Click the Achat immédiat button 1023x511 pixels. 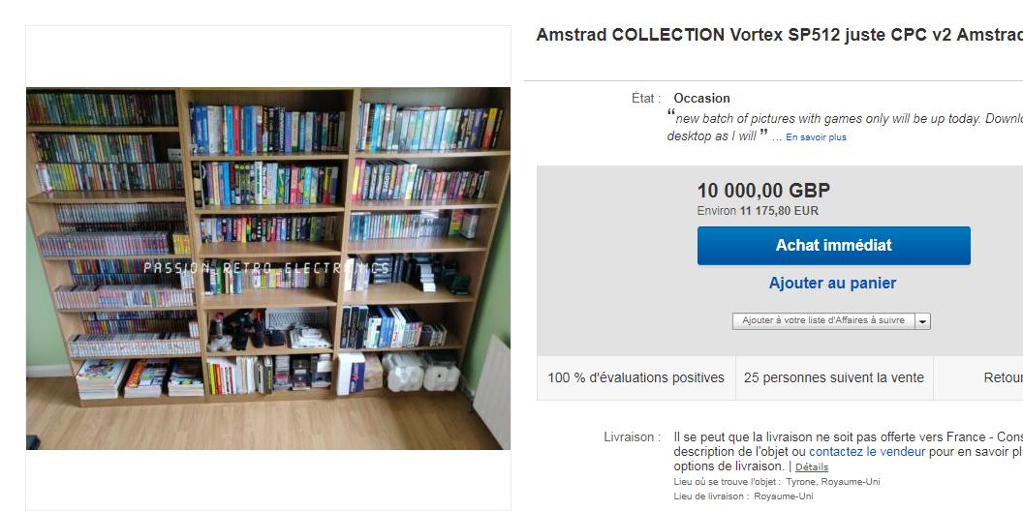[x=833, y=246]
